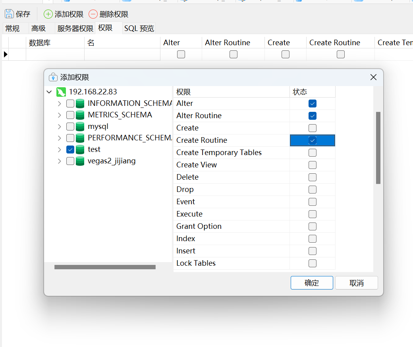Viewport: 413px width, 347px height.
Task: Collapse the 192.168.22.83 server node
Action: tap(49, 92)
